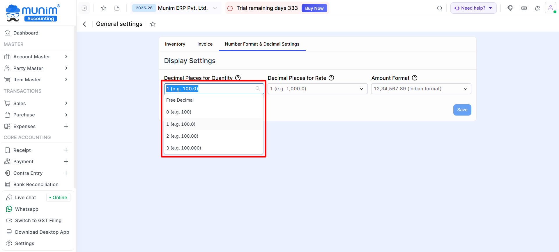This screenshot has width=559, height=252.
Task: Select the Free Decimal option
Action: 180,100
